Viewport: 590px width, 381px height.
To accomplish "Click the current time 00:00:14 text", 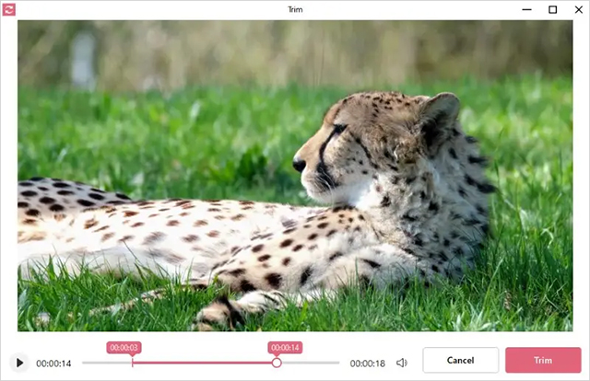I will click(53, 364).
